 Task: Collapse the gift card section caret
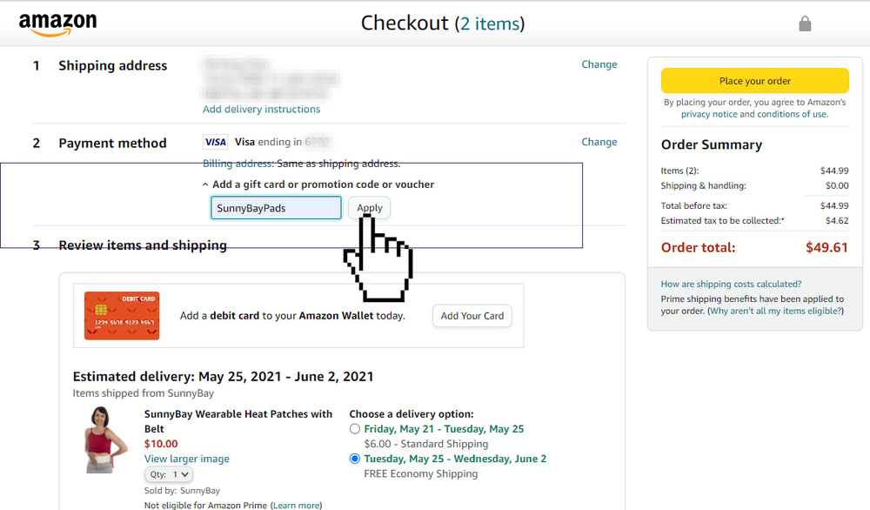tap(205, 185)
